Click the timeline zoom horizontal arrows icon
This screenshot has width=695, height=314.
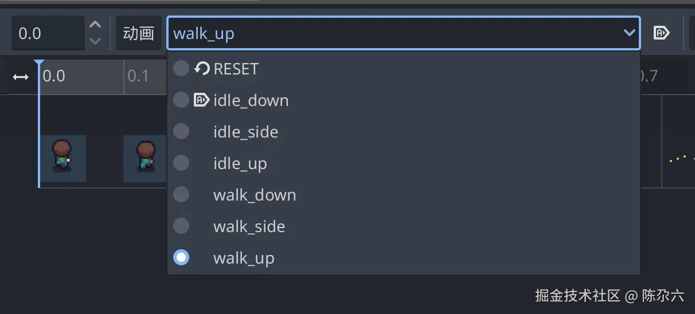pos(21,77)
